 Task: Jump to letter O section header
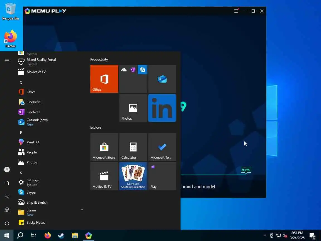click(21, 82)
